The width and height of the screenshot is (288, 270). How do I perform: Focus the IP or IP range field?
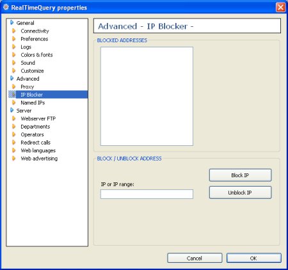pos(147,194)
